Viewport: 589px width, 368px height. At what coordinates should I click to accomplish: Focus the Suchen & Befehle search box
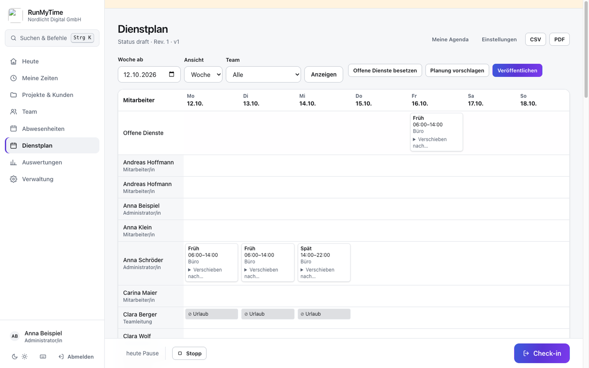coord(52,38)
